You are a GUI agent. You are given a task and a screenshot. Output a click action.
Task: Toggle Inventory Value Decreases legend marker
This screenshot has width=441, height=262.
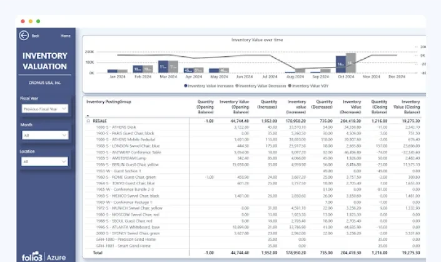pyautogui.click(x=237, y=86)
